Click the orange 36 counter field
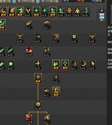This screenshot has width=112, height=125. click(83, 1)
